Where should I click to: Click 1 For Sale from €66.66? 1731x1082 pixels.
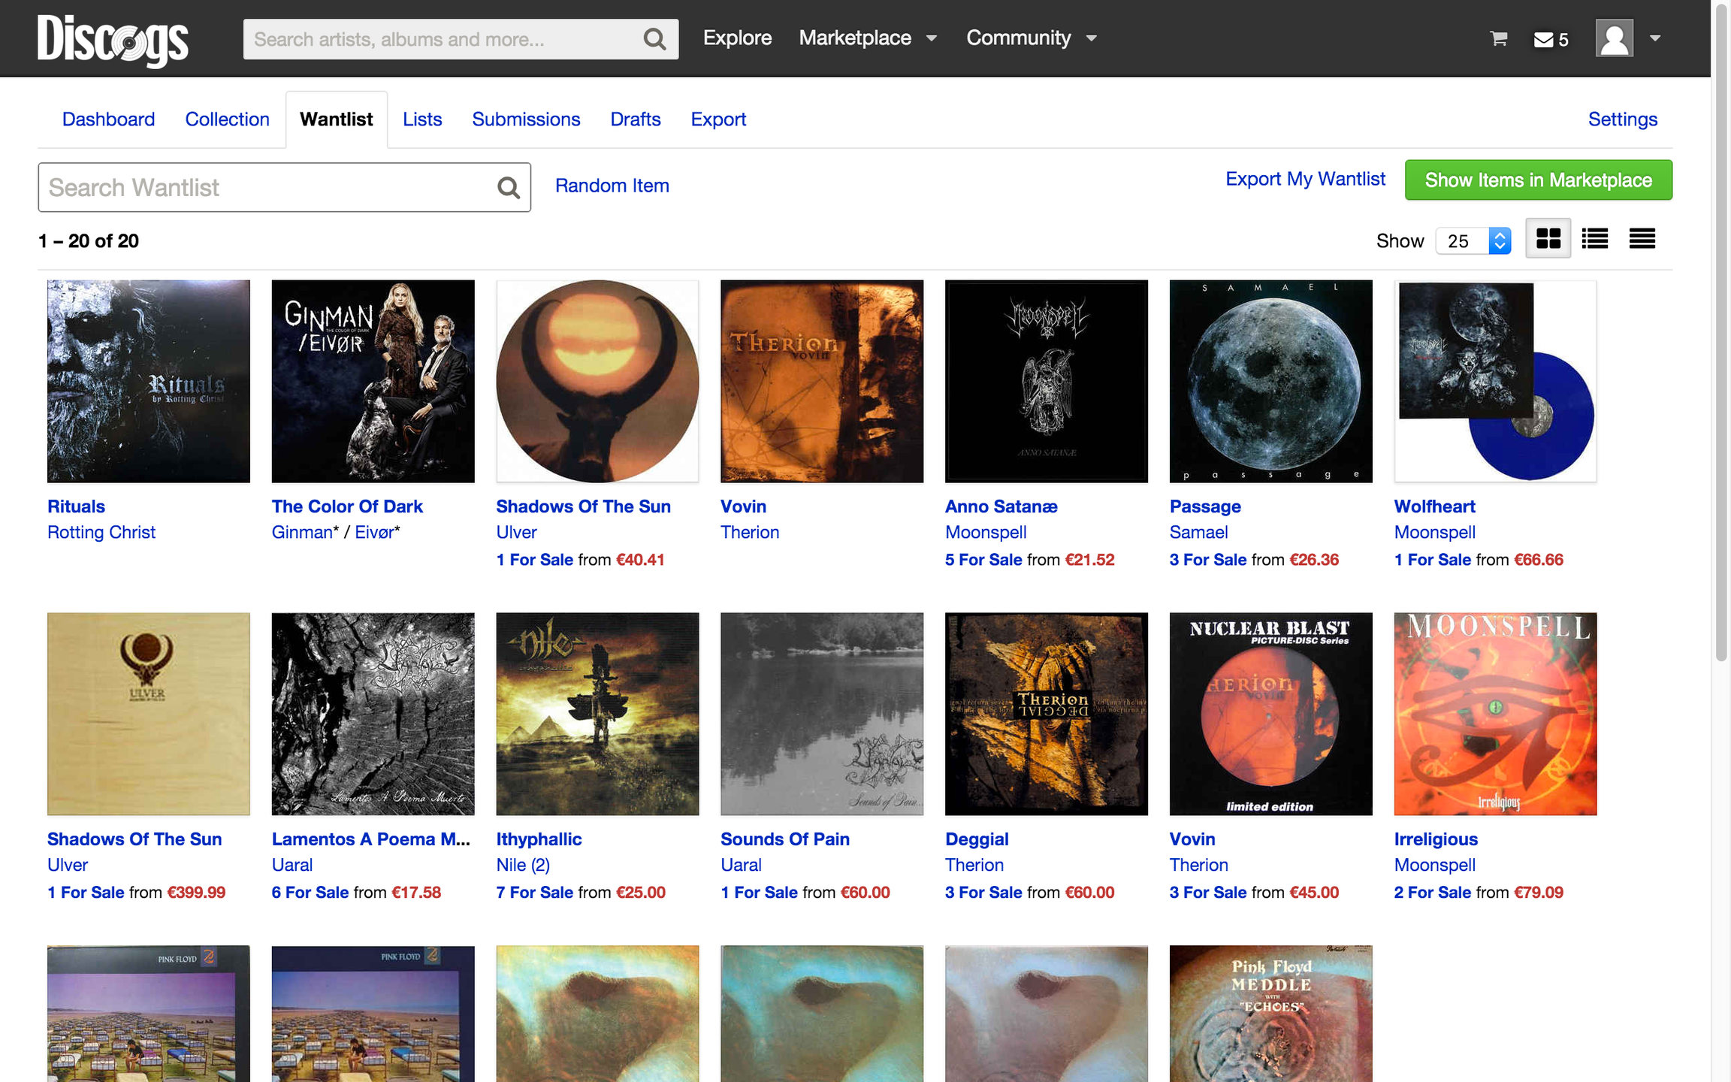(1479, 560)
